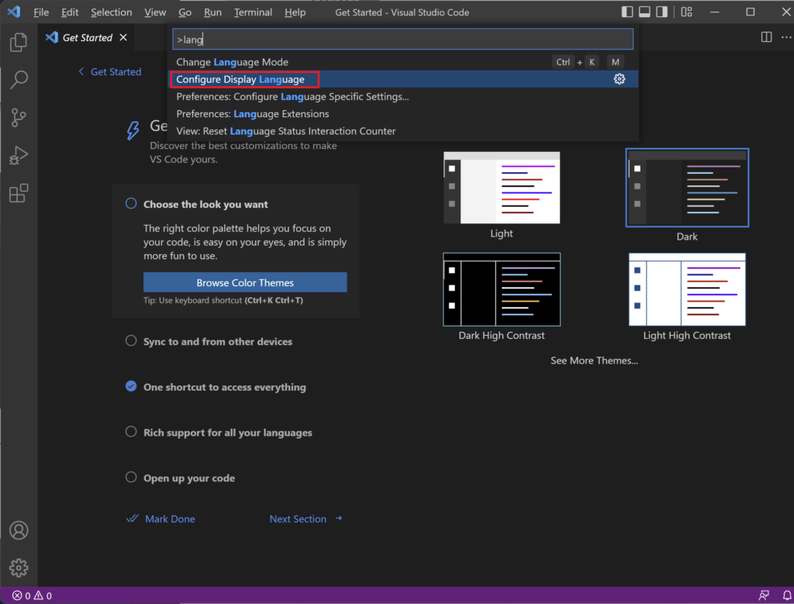This screenshot has height=604, width=794.
Task: Open See More Themes link
Action: (594, 361)
